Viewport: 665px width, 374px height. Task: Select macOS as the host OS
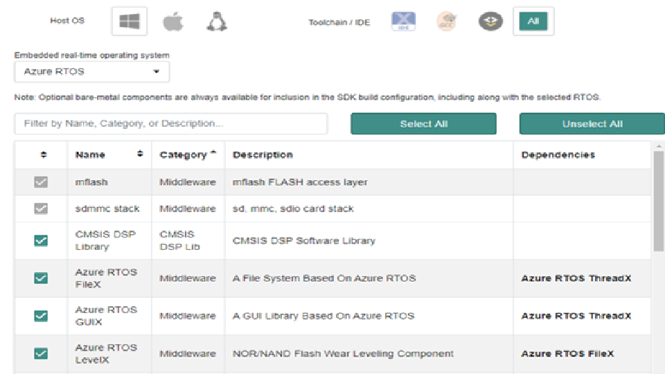pos(173,22)
